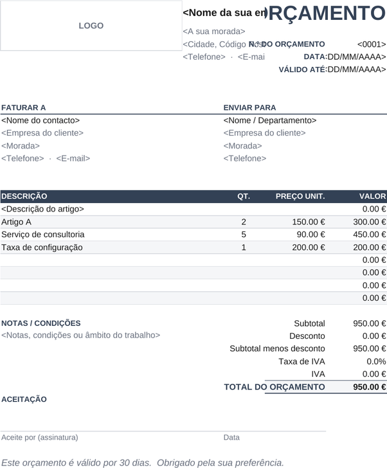The width and height of the screenshot is (387, 468).
Task: Click the 'Aceite por (assinatura)' label
Action: tap(40, 438)
